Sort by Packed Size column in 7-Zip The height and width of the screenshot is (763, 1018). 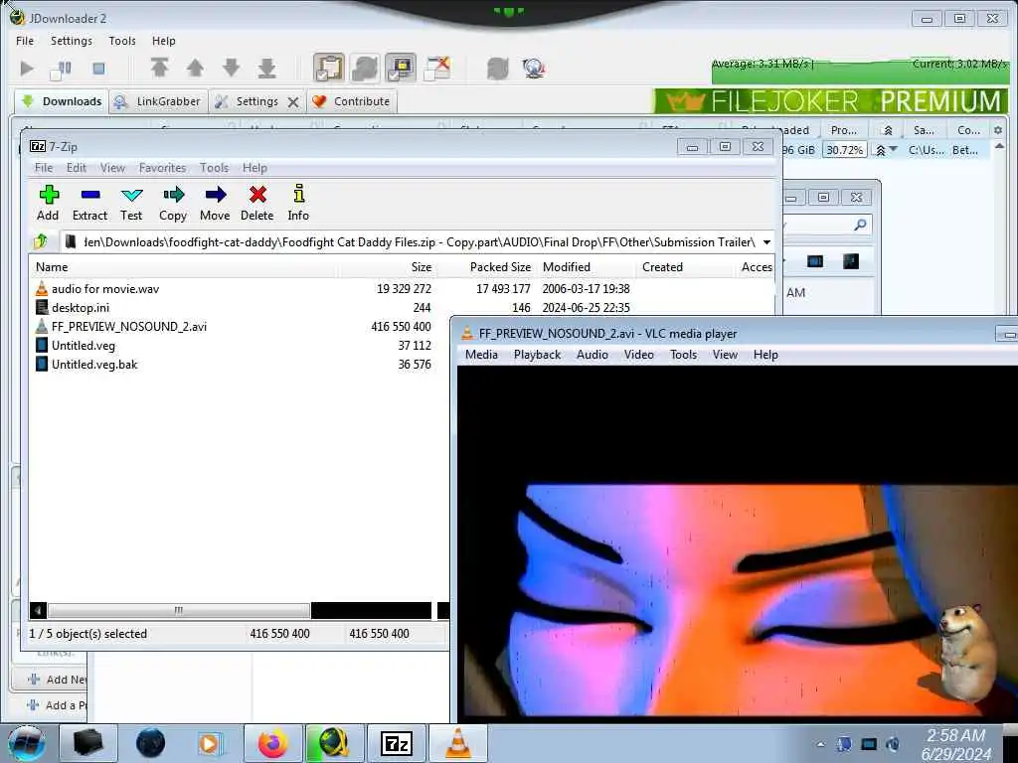pyautogui.click(x=500, y=266)
